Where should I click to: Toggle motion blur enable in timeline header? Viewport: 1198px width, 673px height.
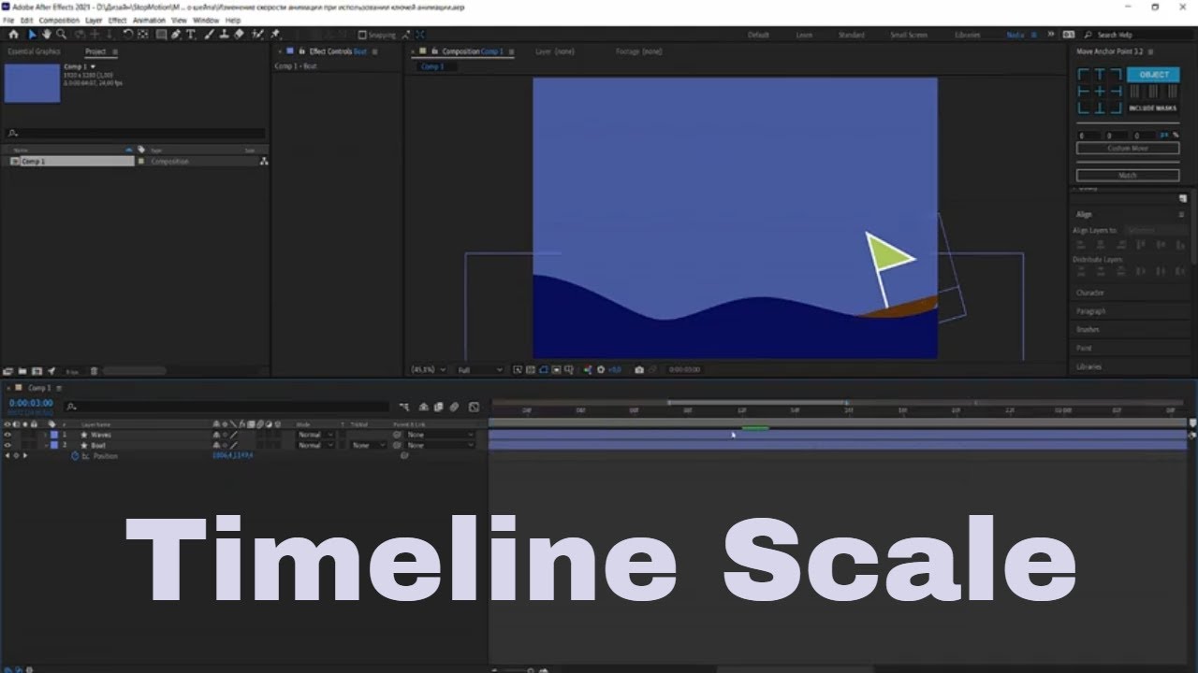454,408
